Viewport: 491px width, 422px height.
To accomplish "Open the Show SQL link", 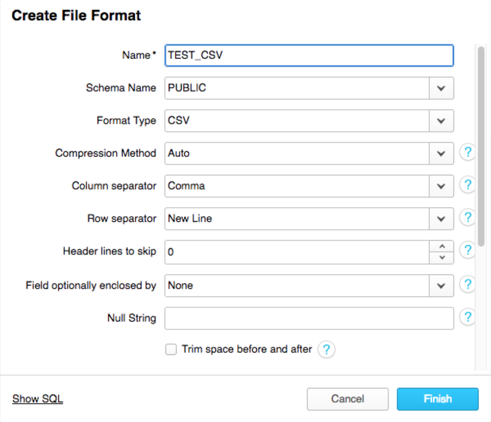I will [37, 399].
